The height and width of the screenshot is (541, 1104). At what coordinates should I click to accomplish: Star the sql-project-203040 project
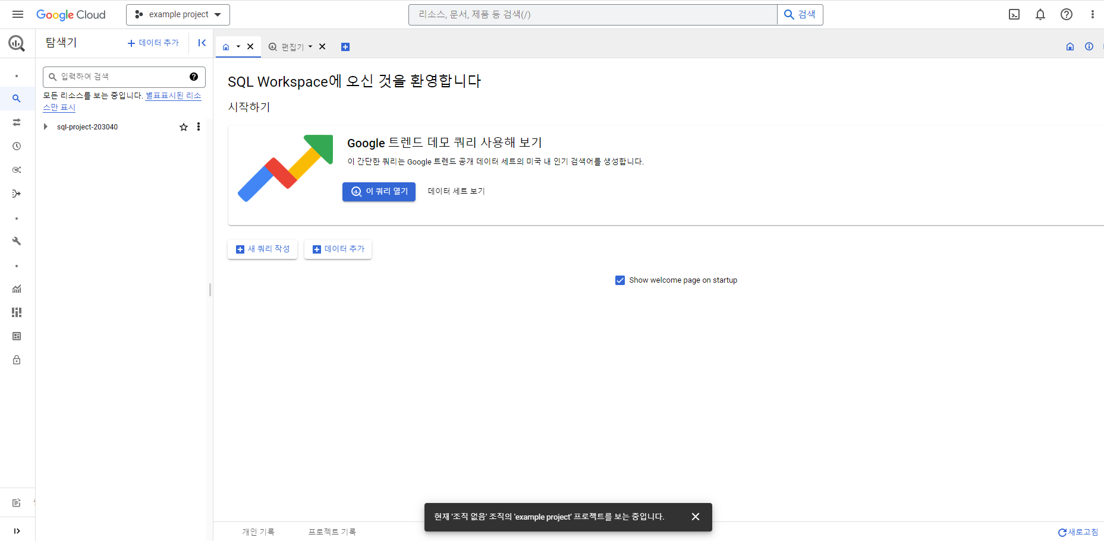pyautogui.click(x=184, y=127)
